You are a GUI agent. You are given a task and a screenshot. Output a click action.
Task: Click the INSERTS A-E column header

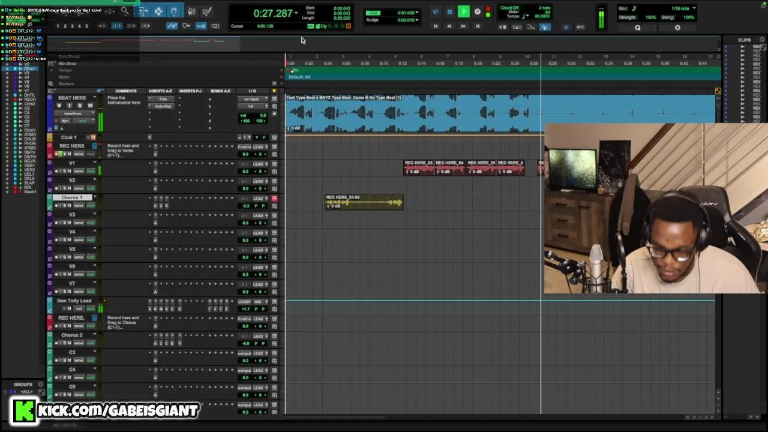point(161,91)
